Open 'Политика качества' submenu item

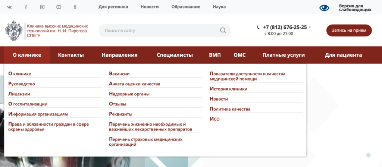(230, 109)
